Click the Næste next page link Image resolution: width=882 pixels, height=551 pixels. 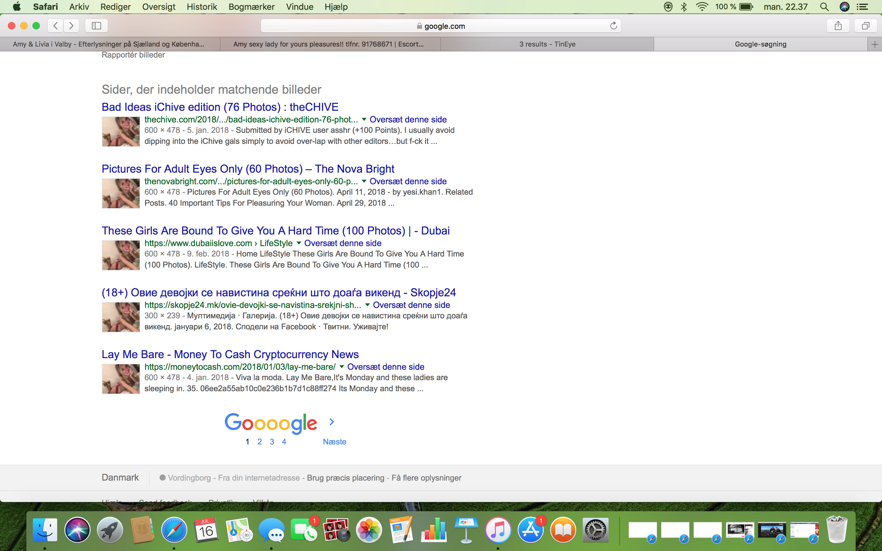[334, 442]
